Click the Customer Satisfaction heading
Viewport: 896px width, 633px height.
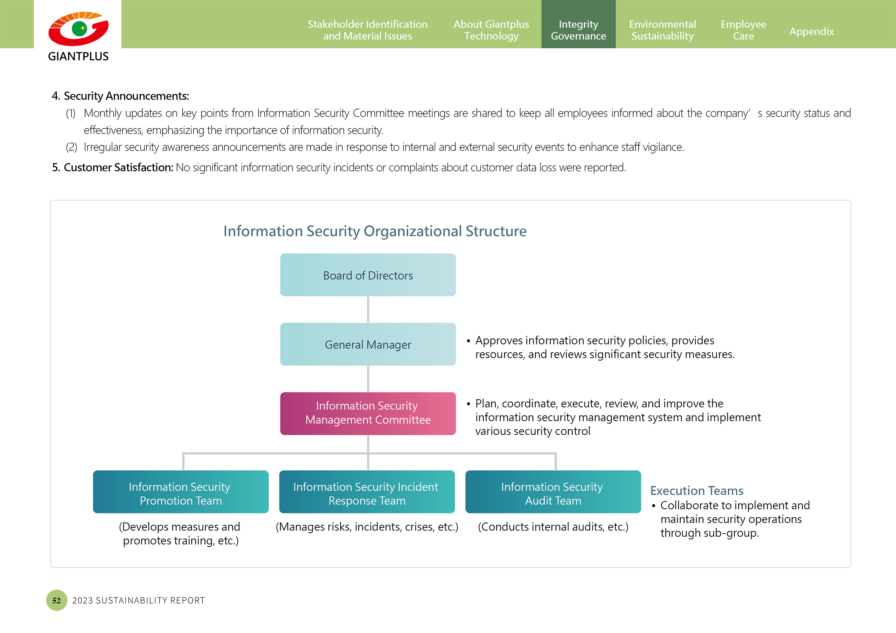pyautogui.click(x=112, y=167)
